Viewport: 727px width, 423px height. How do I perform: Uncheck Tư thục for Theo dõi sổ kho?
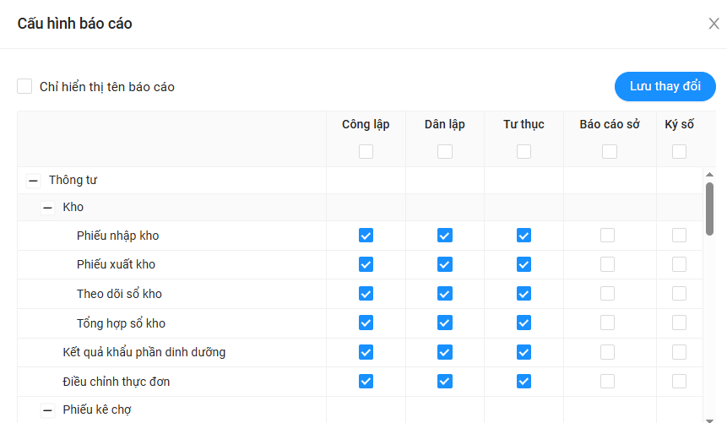pyautogui.click(x=524, y=294)
